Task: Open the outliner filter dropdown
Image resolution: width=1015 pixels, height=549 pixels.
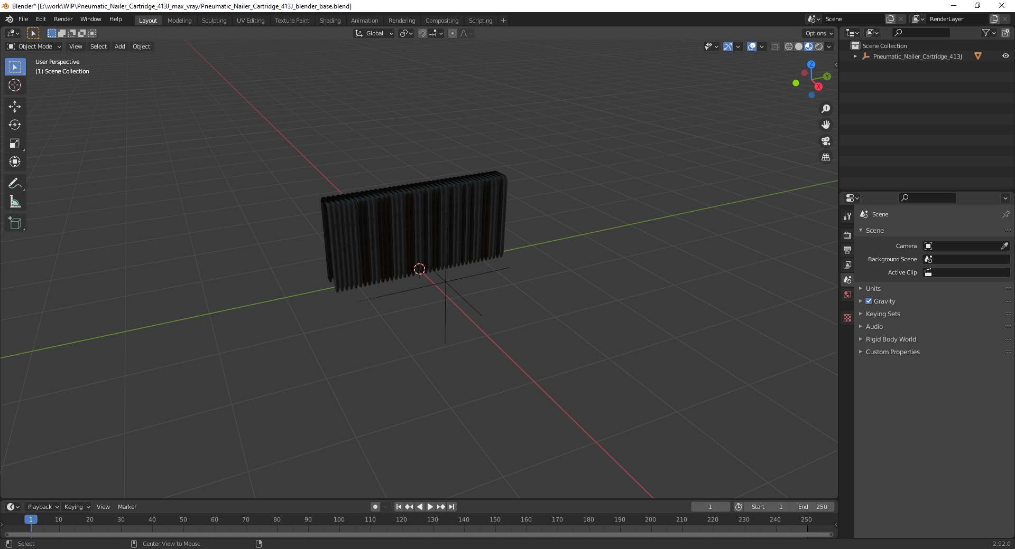Action: pyautogui.click(x=989, y=33)
